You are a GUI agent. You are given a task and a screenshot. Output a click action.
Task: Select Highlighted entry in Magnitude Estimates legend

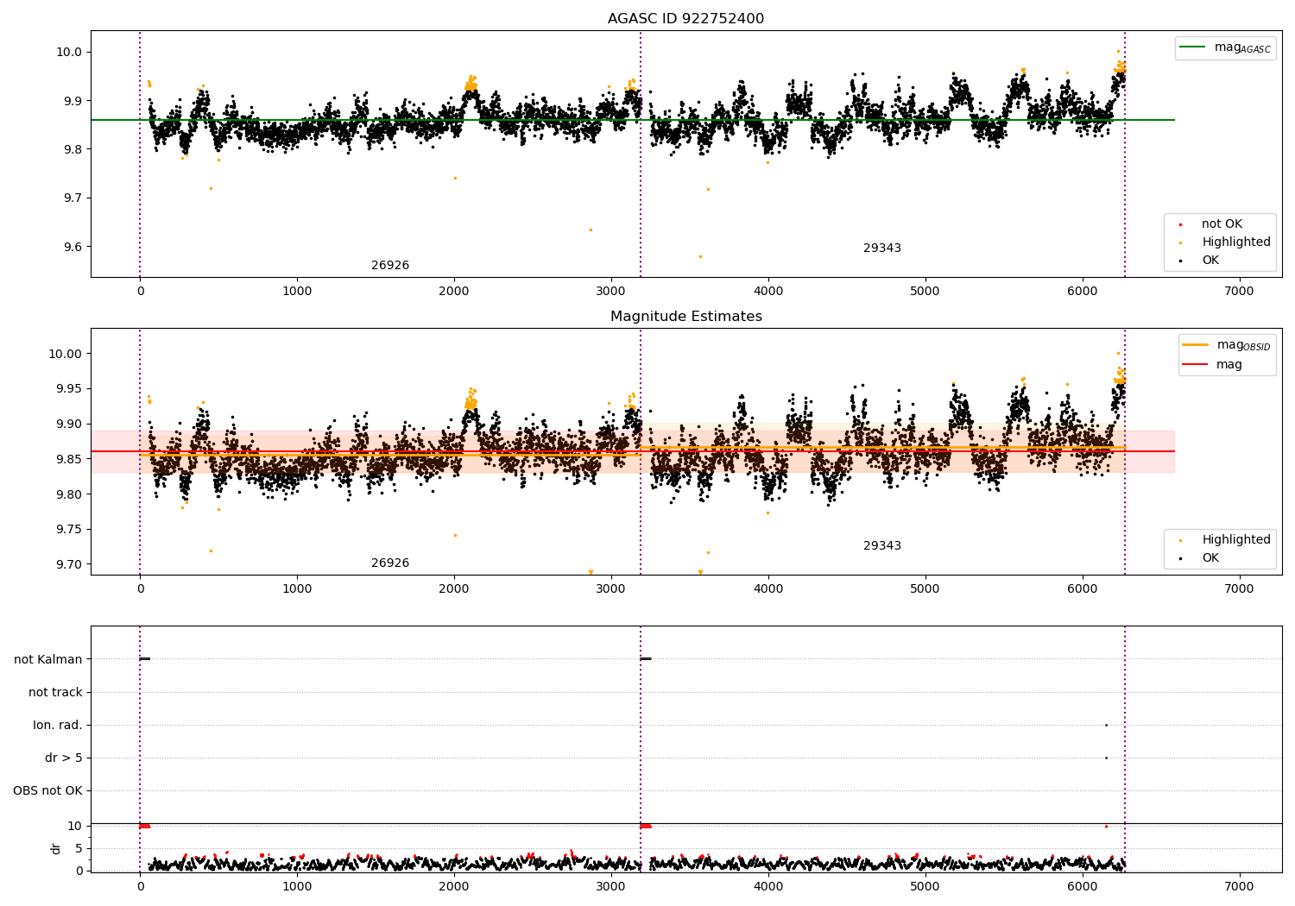(x=1236, y=540)
